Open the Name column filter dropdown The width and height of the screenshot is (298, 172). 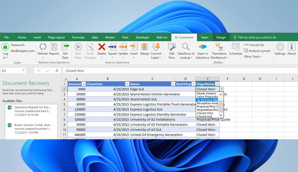coord(173,84)
